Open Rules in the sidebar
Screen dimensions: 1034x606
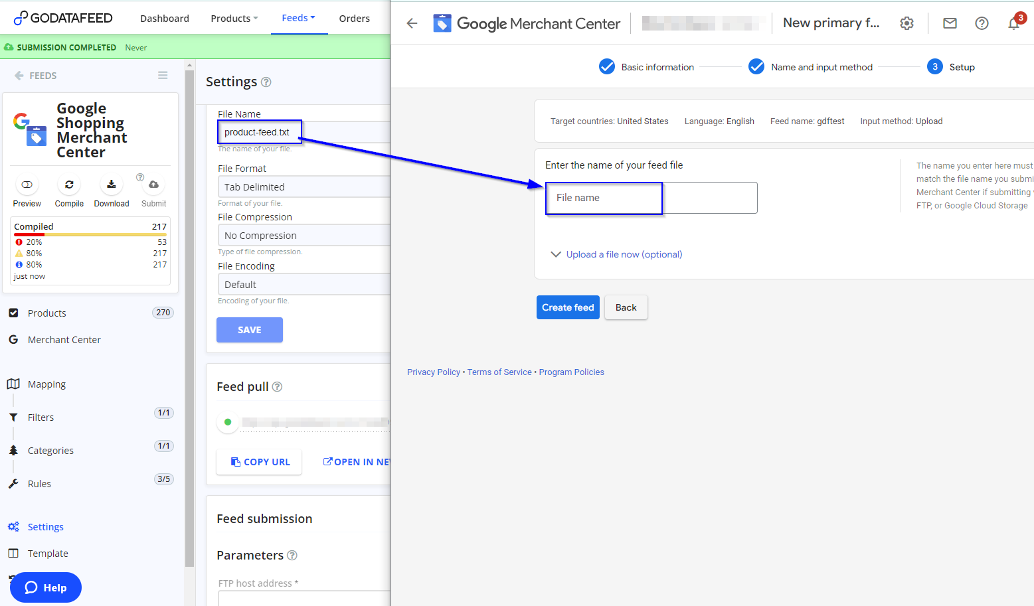click(x=39, y=484)
